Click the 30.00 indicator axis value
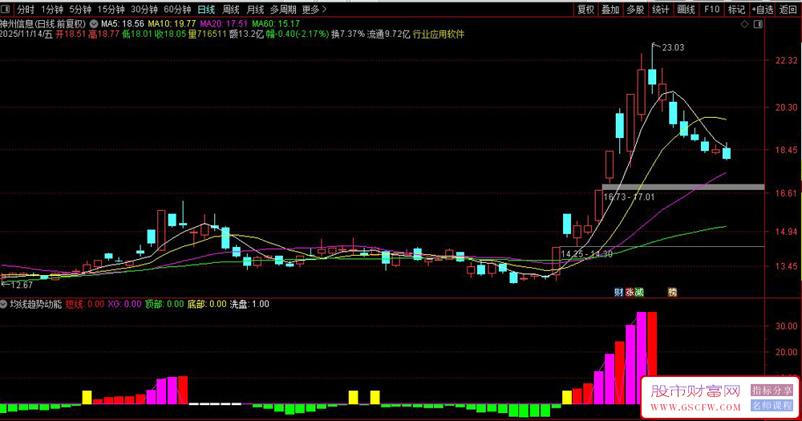 click(786, 326)
